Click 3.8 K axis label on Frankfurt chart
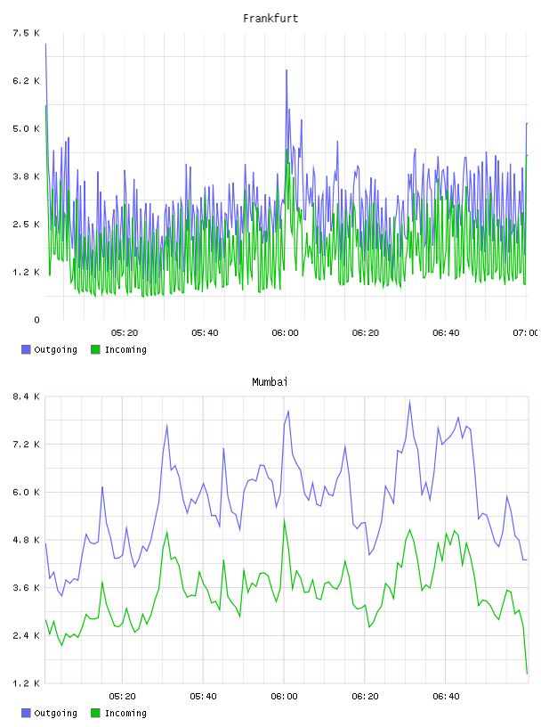 pos(26,176)
